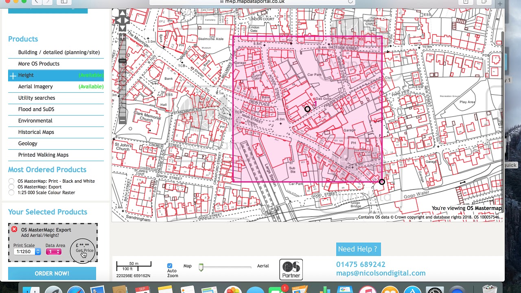
Task: Click the Available label beside Aerial Imagery
Action: click(91, 87)
